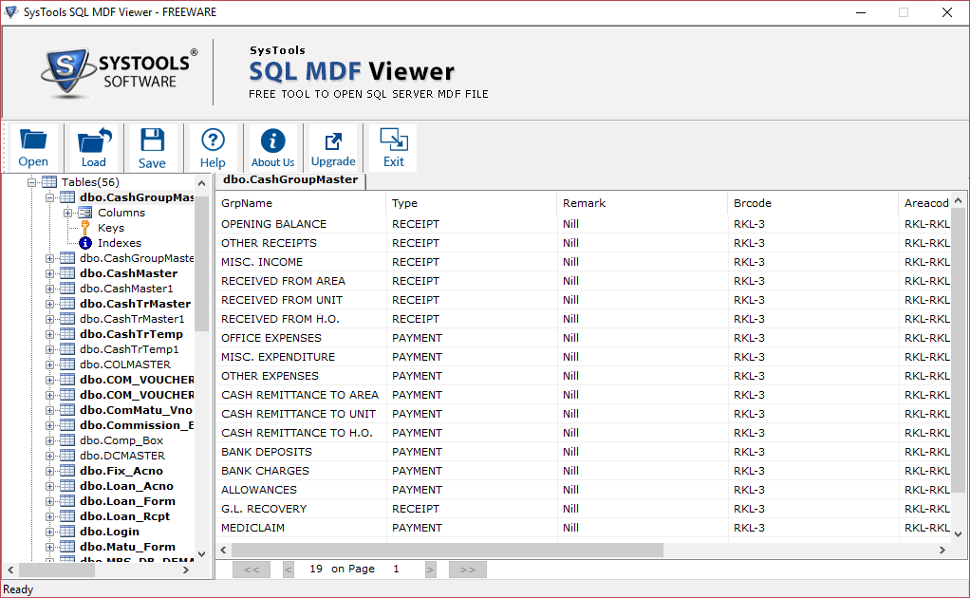Click the next page arrow button

(x=431, y=569)
